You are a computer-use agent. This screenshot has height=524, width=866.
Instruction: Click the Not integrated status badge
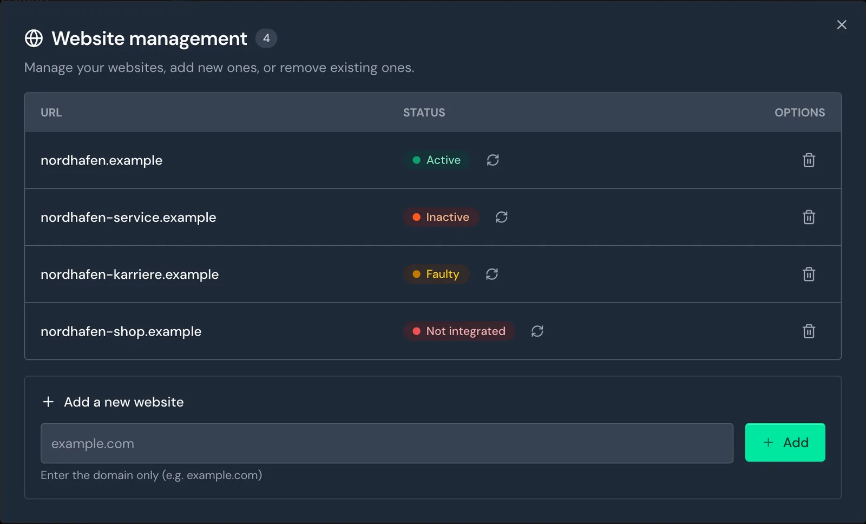pyautogui.click(x=459, y=331)
